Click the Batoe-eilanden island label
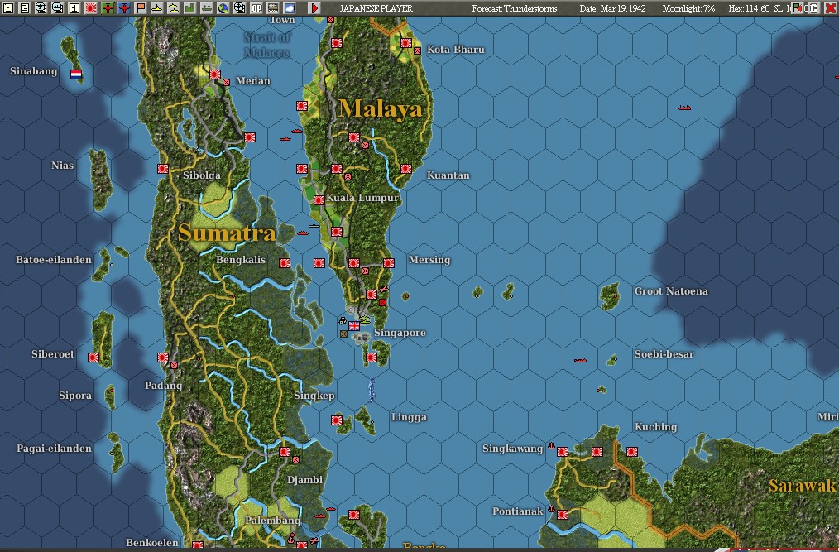839x552 pixels. 54,260
